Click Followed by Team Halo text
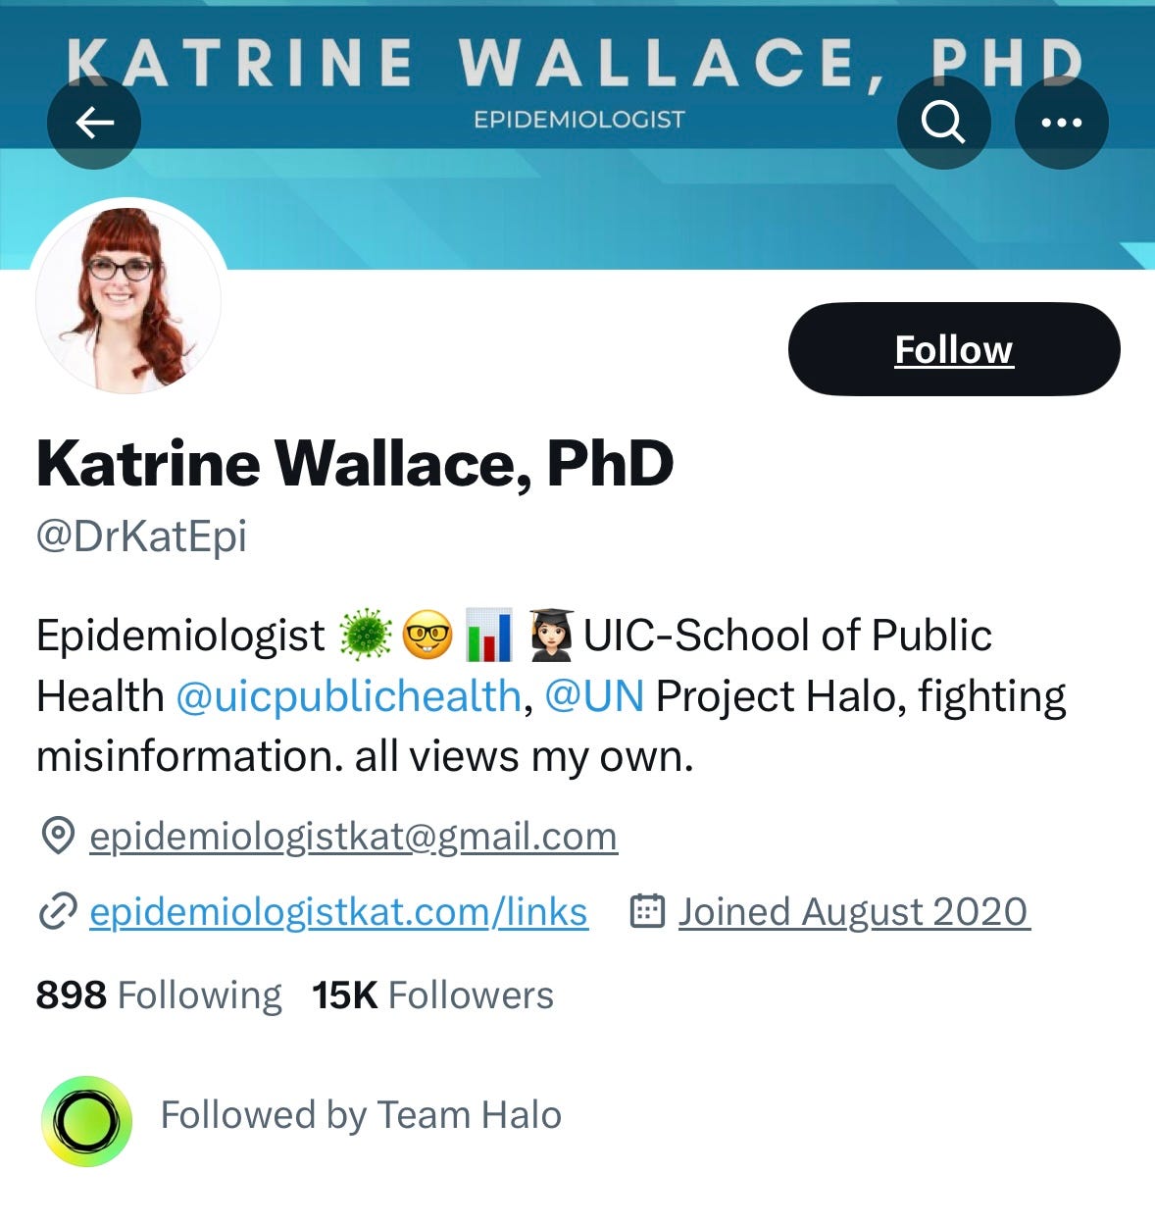This screenshot has height=1224, width=1155. point(361,1115)
